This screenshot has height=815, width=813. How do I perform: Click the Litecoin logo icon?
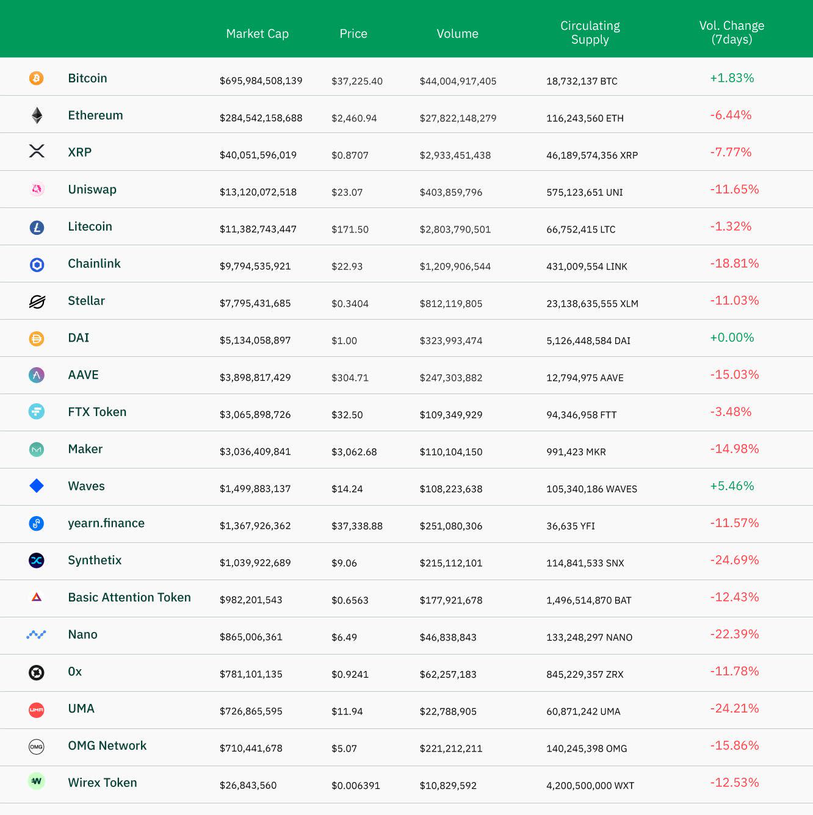(37, 227)
